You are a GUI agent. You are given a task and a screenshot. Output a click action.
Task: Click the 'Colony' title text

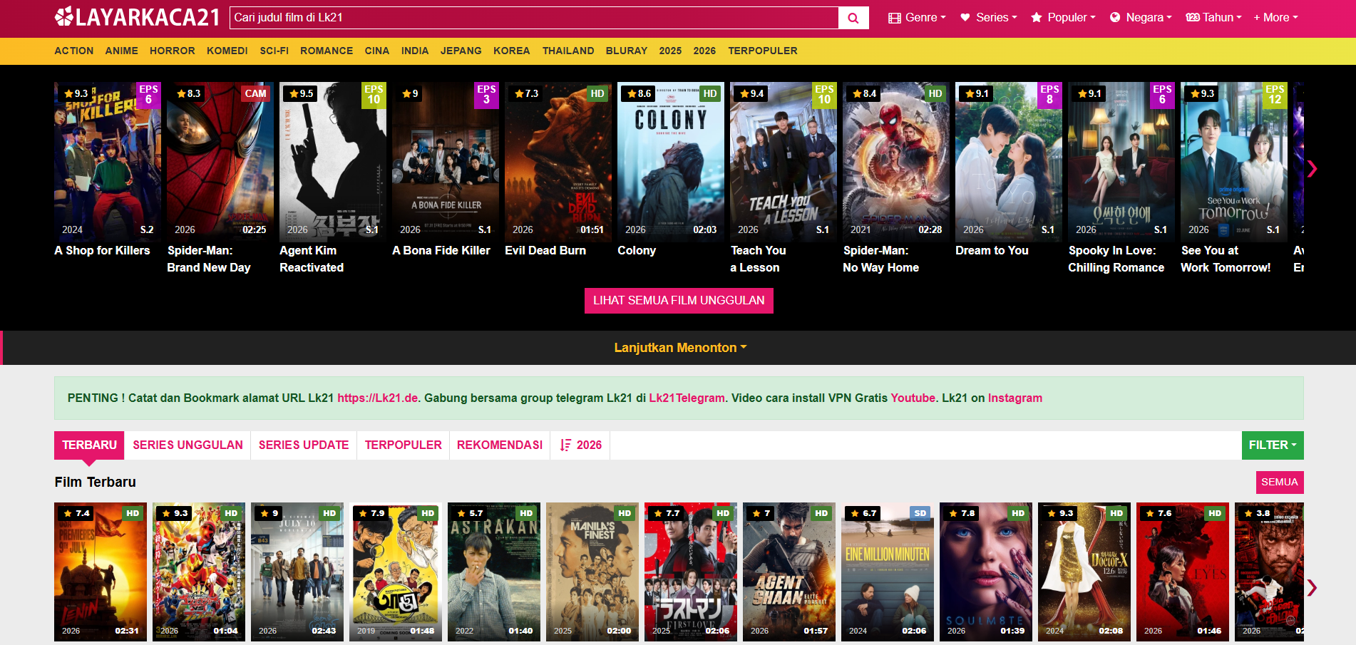click(x=637, y=251)
